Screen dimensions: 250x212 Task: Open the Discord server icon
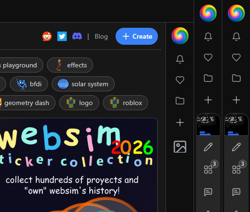tap(77, 36)
